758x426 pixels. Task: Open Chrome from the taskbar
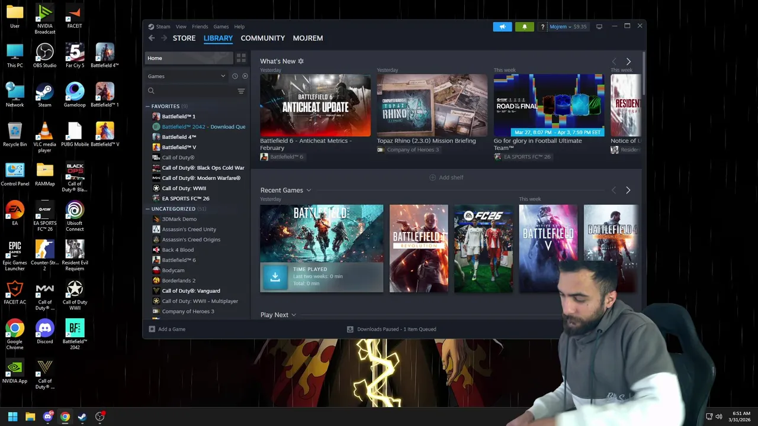point(65,417)
